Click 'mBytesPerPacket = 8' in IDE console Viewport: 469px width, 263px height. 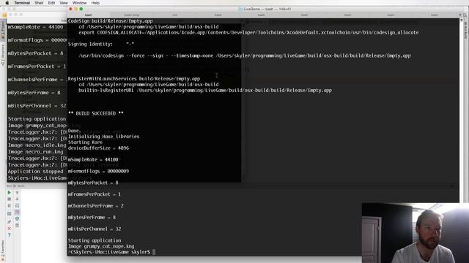click(x=36, y=53)
